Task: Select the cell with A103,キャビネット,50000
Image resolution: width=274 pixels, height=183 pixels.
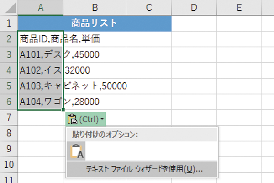Action: tap(41, 86)
